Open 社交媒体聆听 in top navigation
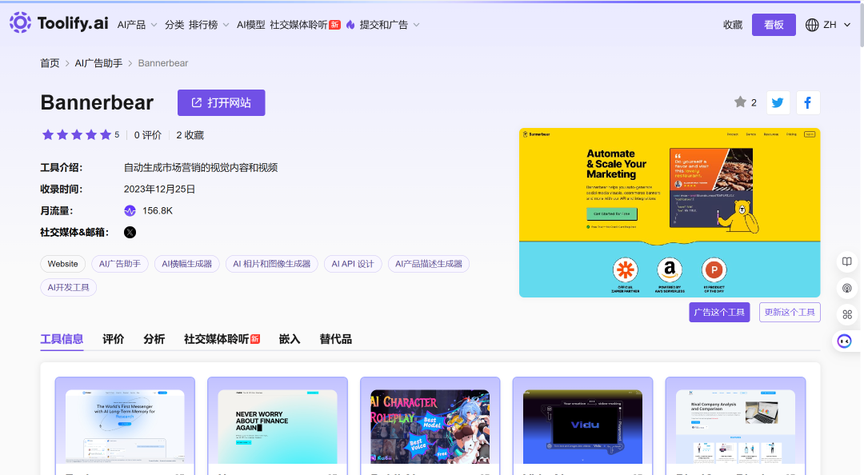The width and height of the screenshot is (864, 475). coord(305,25)
